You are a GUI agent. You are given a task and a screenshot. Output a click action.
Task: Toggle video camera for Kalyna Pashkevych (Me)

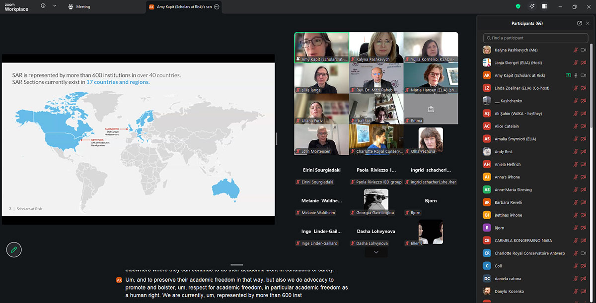584,50
